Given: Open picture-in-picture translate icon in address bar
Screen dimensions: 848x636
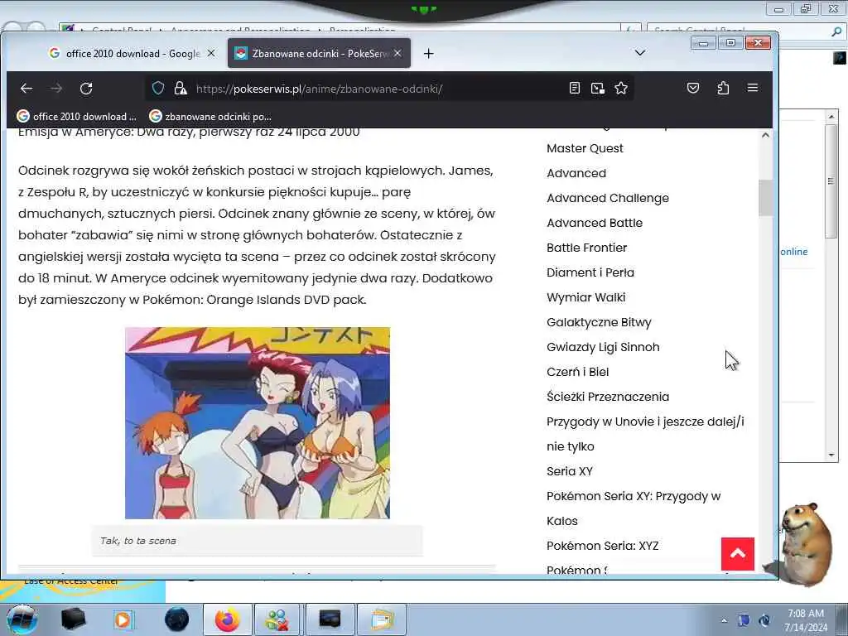Looking at the screenshot, I should tap(598, 88).
